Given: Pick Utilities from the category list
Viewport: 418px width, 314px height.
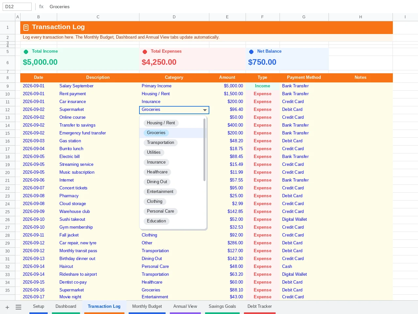Looking at the screenshot, I should click(154, 152).
